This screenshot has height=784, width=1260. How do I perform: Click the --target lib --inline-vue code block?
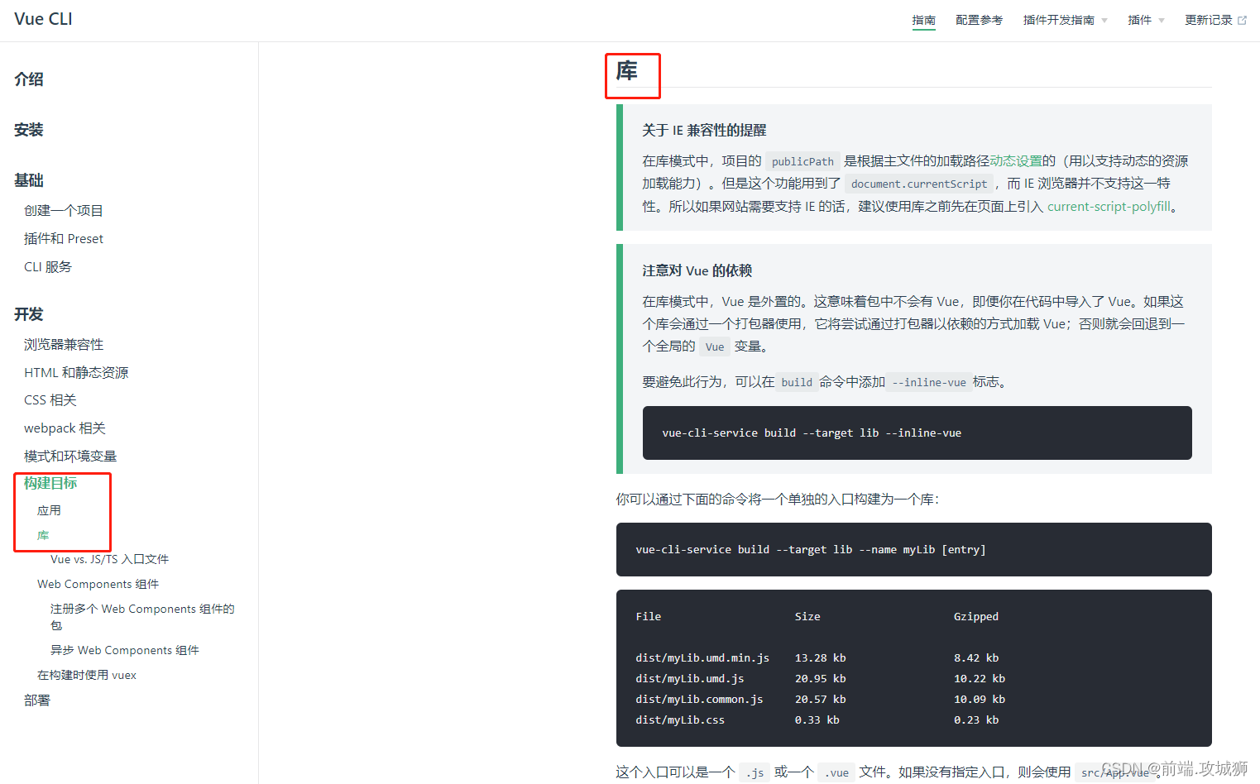pyautogui.click(x=917, y=433)
